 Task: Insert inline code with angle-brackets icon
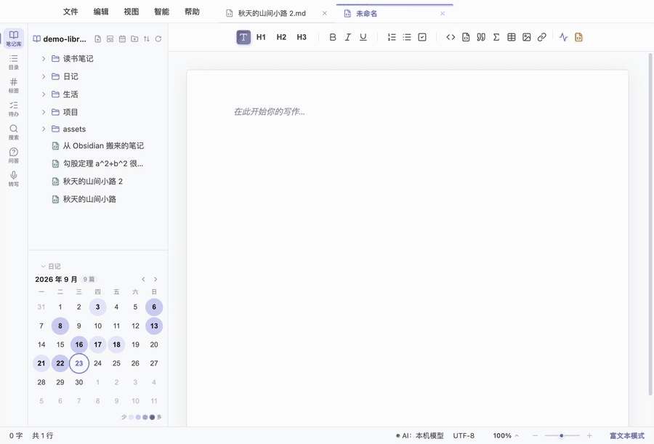pos(451,37)
